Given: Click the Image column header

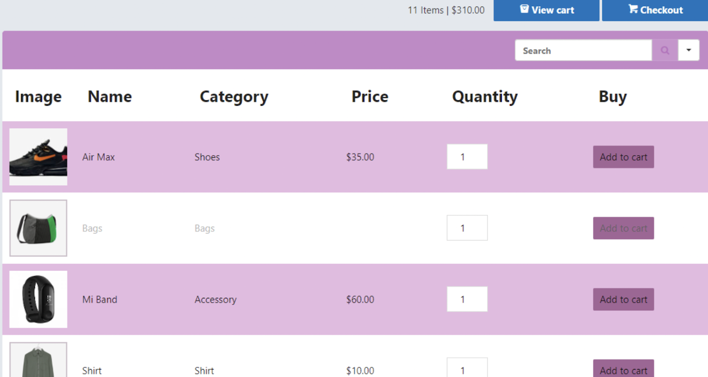Looking at the screenshot, I should (x=38, y=97).
